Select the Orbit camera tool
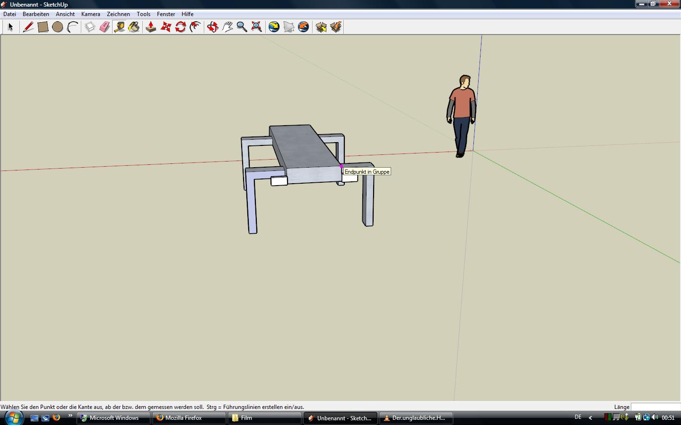The width and height of the screenshot is (681, 425). [x=213, y=27]
